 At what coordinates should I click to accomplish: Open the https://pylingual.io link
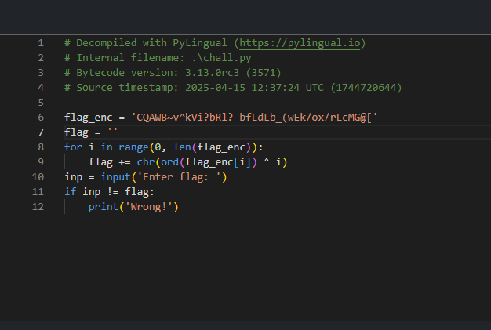click(x=300, y=43)
